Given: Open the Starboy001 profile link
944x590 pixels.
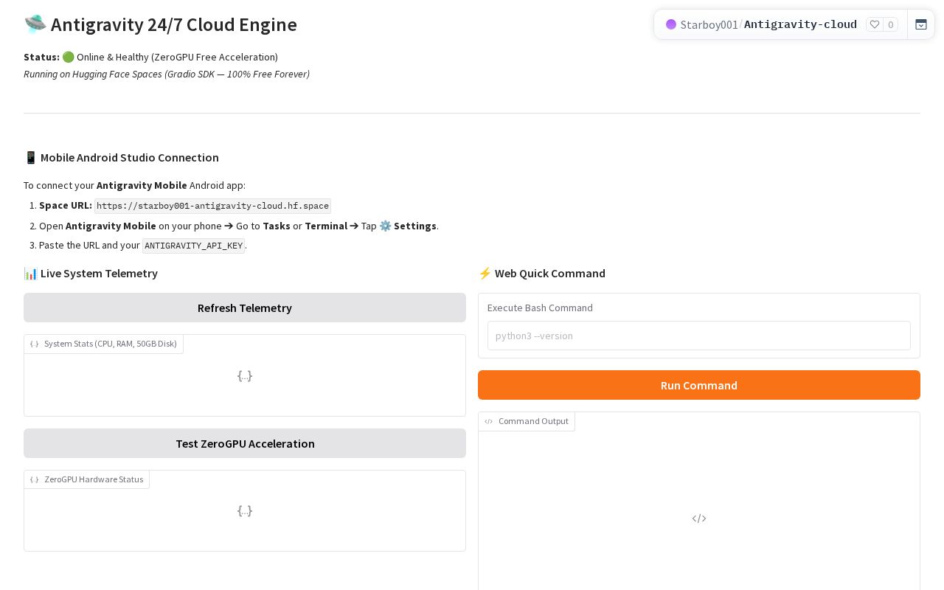Looking at the screenshot, I should click(709, 24).
